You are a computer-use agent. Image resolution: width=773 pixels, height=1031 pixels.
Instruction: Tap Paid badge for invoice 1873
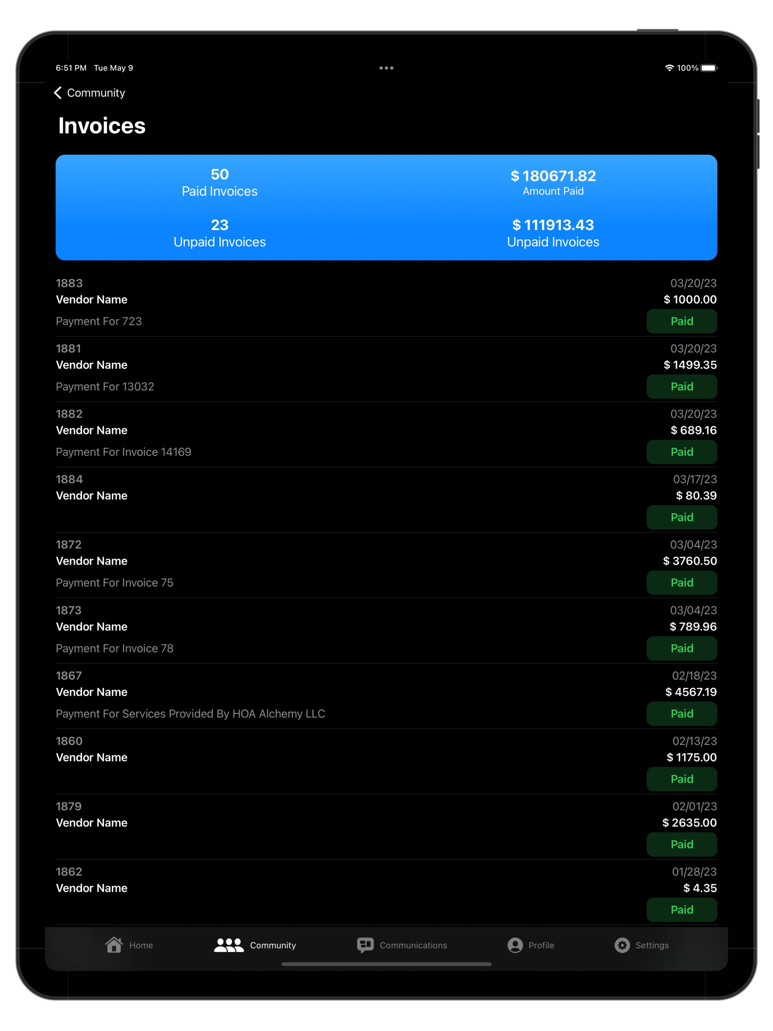coord(682,648)
